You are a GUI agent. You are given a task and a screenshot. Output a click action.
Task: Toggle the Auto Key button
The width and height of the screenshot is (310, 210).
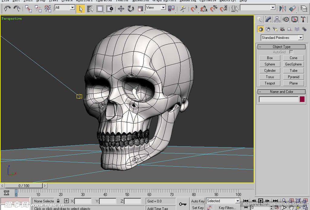pos(198,201)
